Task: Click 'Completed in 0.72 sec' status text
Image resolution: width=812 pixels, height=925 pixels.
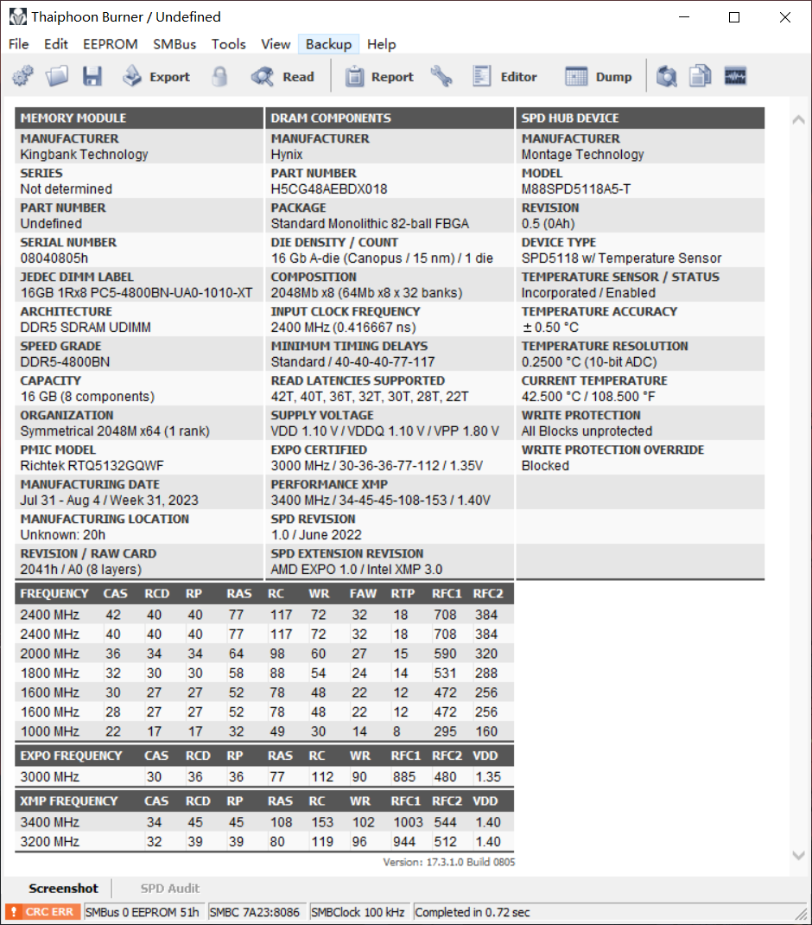Action: point(473,912)
